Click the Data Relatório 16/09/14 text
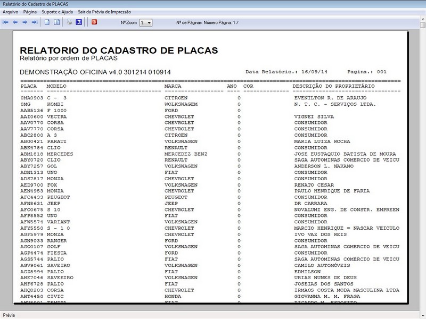Screen dimensions: 426x319 pyautogui.click(x=286, y=72)
